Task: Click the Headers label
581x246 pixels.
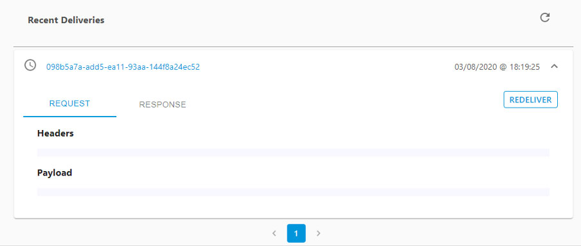Action: [55, 133]
